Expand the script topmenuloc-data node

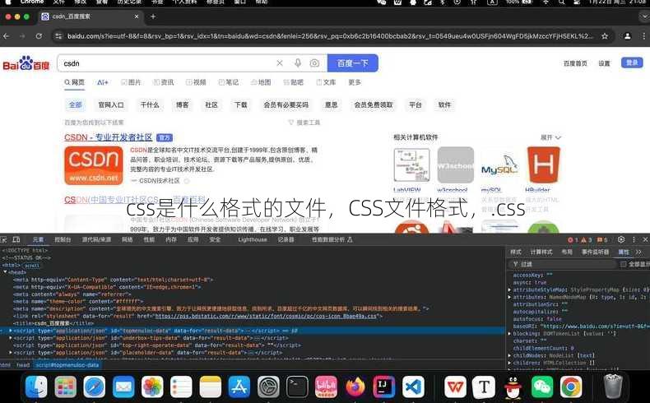11,331
